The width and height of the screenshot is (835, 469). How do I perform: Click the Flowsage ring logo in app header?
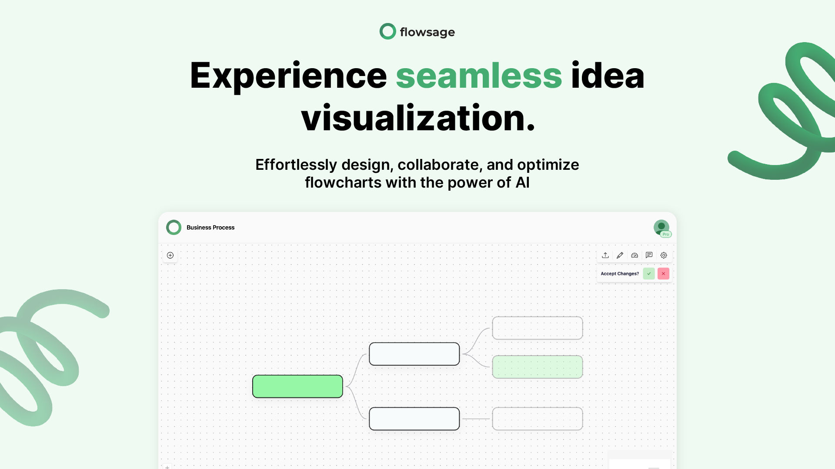coord(174,227)
